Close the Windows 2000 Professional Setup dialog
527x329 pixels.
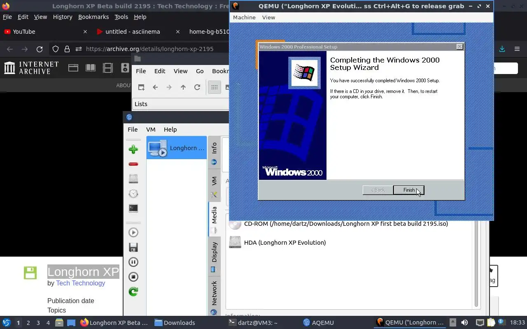(x=459, y=47)
